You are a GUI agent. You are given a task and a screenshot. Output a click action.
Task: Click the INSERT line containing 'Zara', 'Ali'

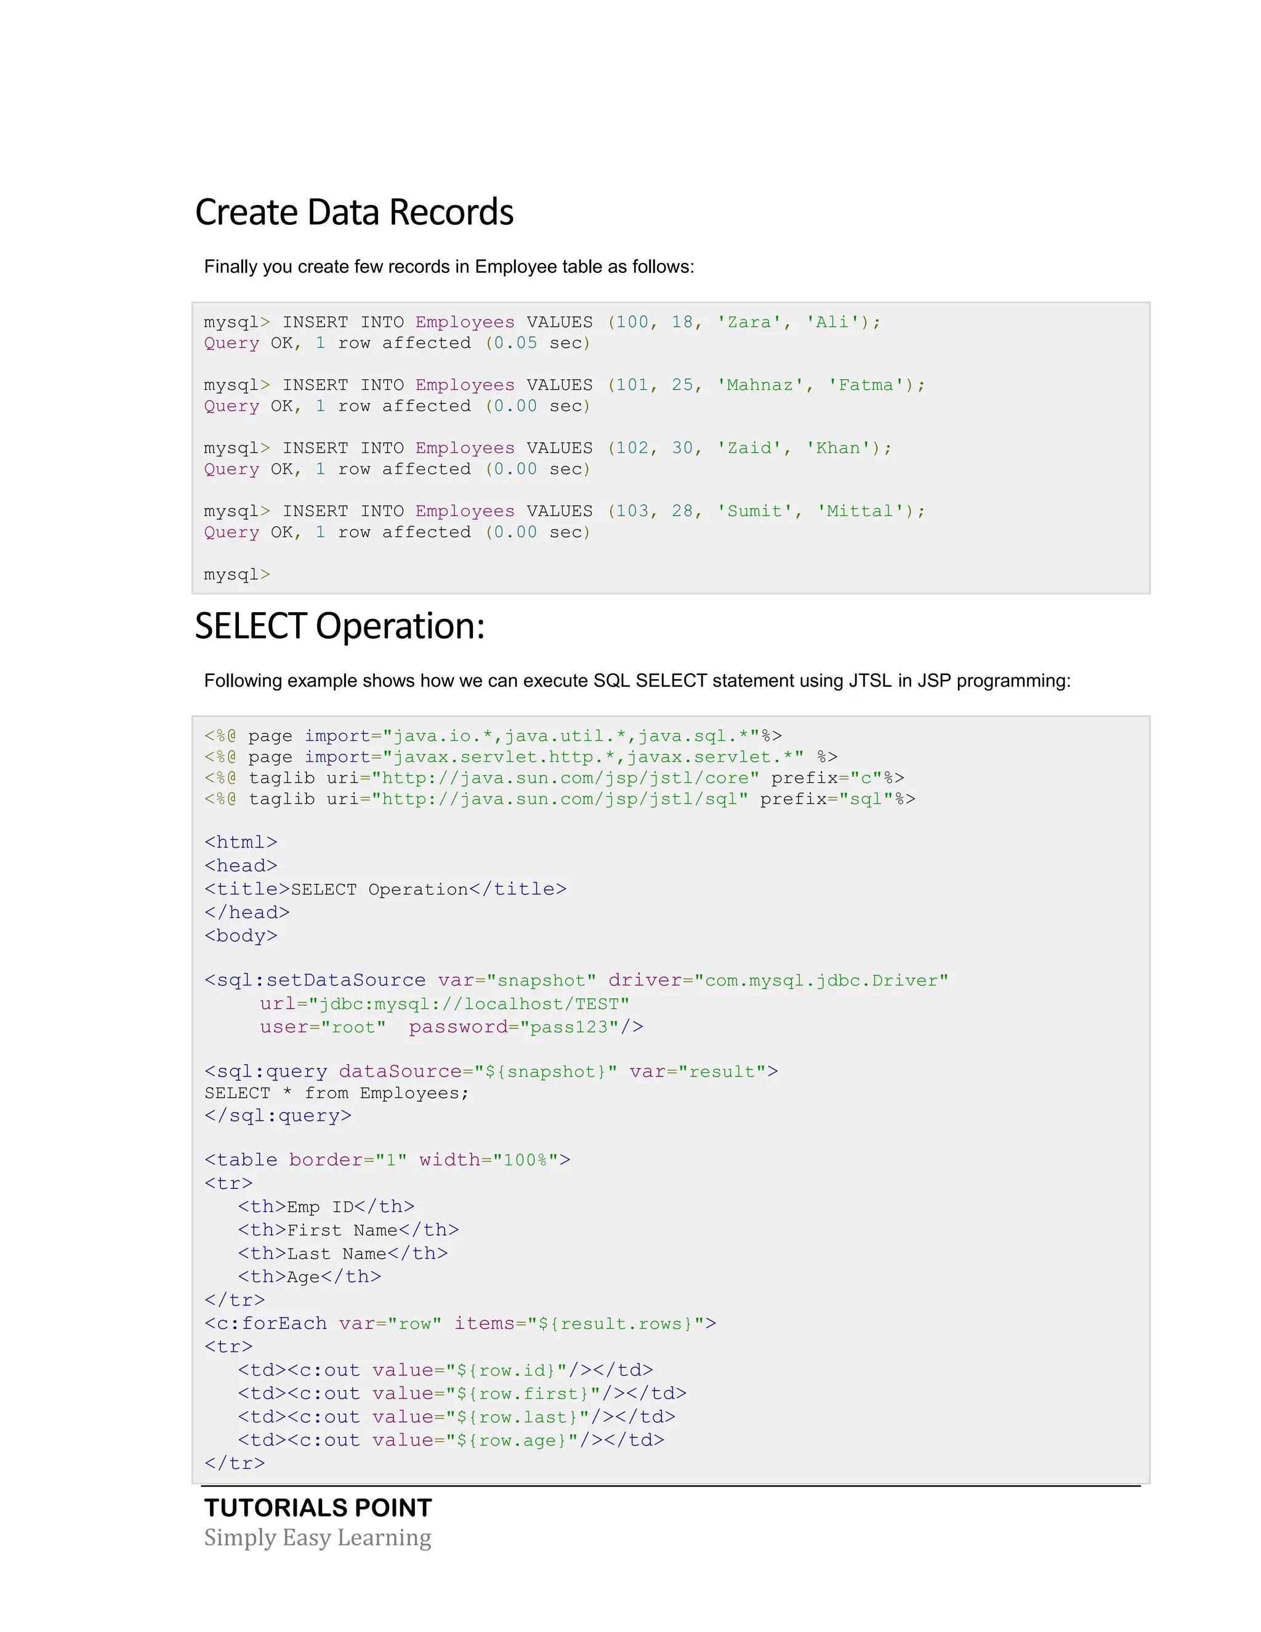tap(542, 322)
